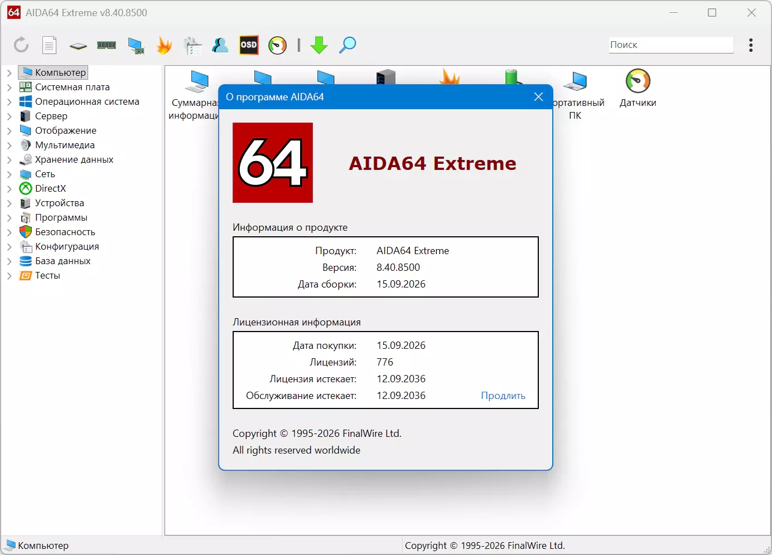This screenshot has height=555, width=772.
Task: Expand the Хранение данных node chevron
Action: [x=9, y=159]
